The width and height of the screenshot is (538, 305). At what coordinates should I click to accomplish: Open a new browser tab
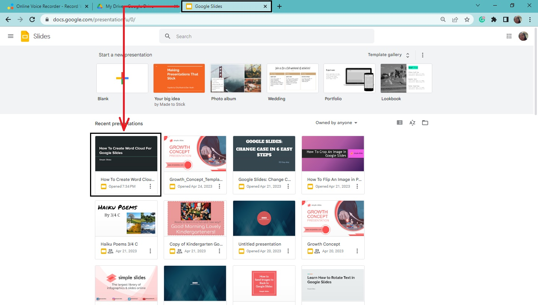tap(279, 6)
